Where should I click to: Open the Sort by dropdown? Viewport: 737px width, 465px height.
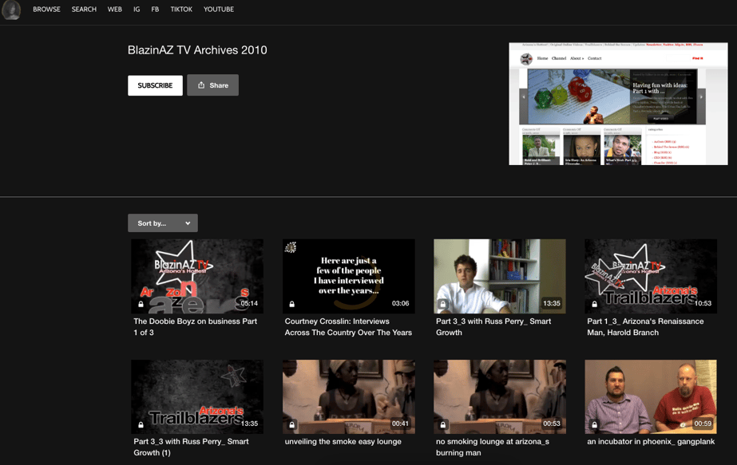tap(163, 223)
